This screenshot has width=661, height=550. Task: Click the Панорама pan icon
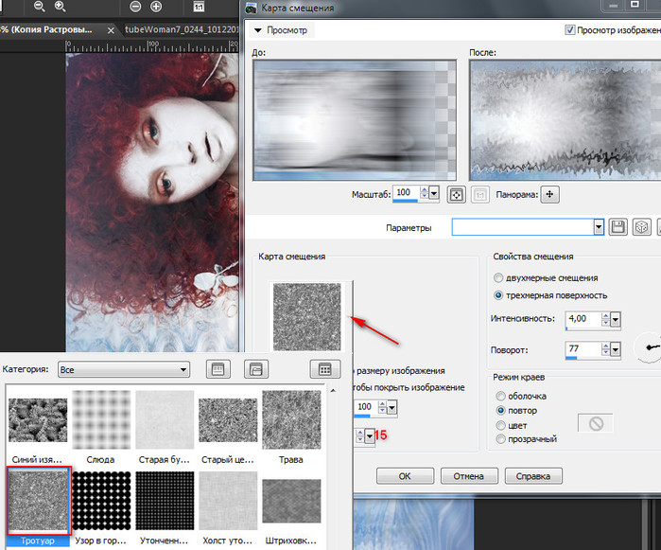549,195
